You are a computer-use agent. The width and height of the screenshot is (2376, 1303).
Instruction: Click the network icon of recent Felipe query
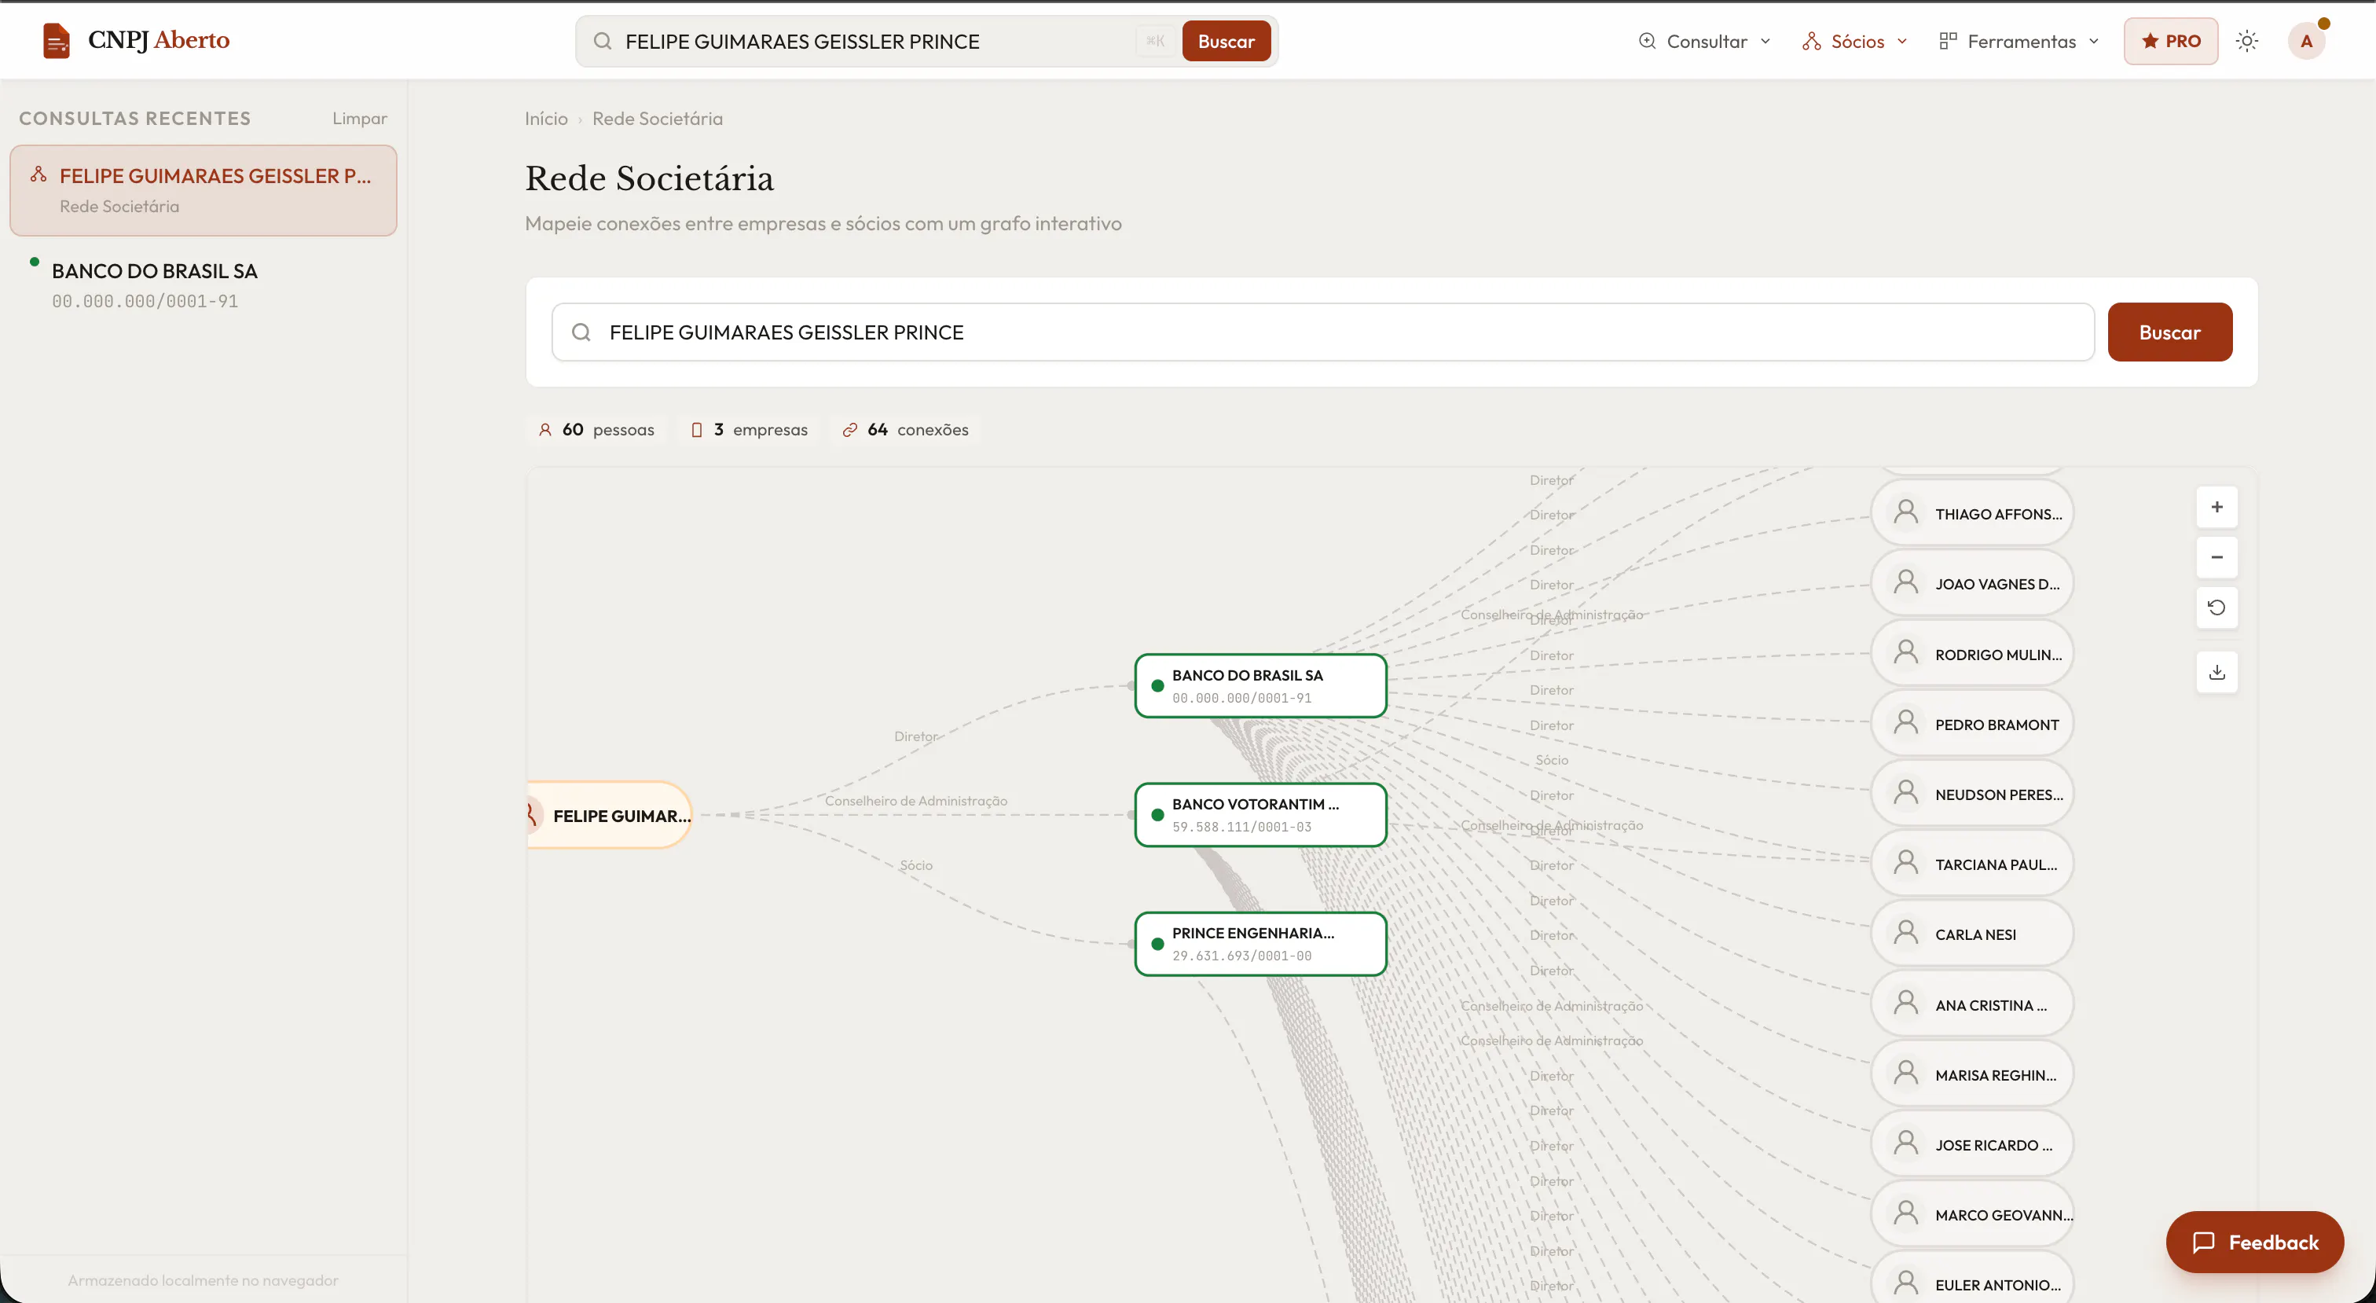[38, 174]
